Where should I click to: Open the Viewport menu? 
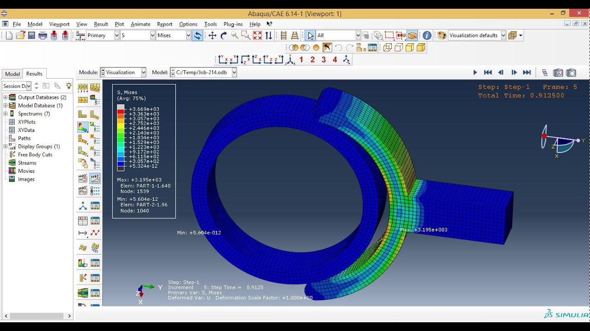[x=59, y=24]
